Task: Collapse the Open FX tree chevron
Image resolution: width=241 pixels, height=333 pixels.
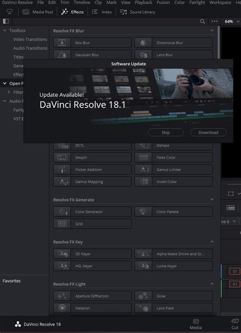Action: pyautogui.click(x=5, y=84)
